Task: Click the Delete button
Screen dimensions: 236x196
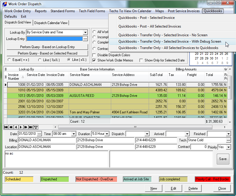Action: (x=193, y=188)
